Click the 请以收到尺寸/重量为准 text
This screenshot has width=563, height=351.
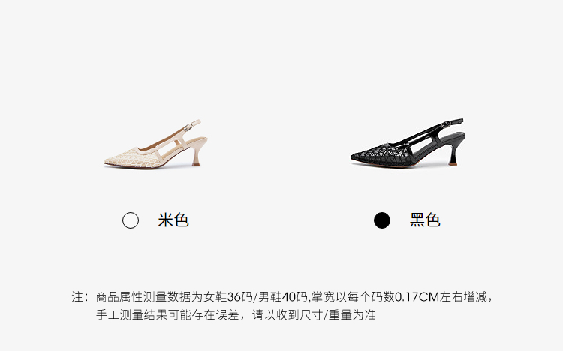pyautogui.click(x=314, y=315)
